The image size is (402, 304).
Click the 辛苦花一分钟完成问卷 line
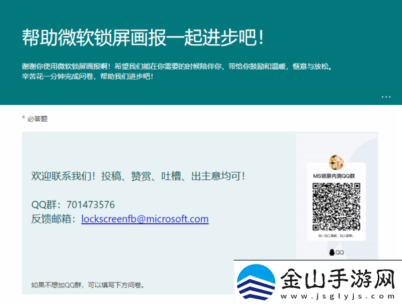[x=88, y=76]
